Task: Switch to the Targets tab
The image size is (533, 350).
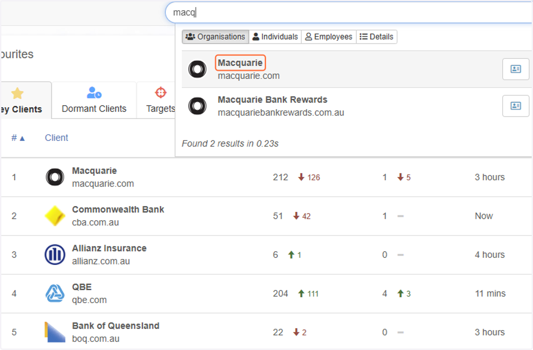Action: coord(156,100)
